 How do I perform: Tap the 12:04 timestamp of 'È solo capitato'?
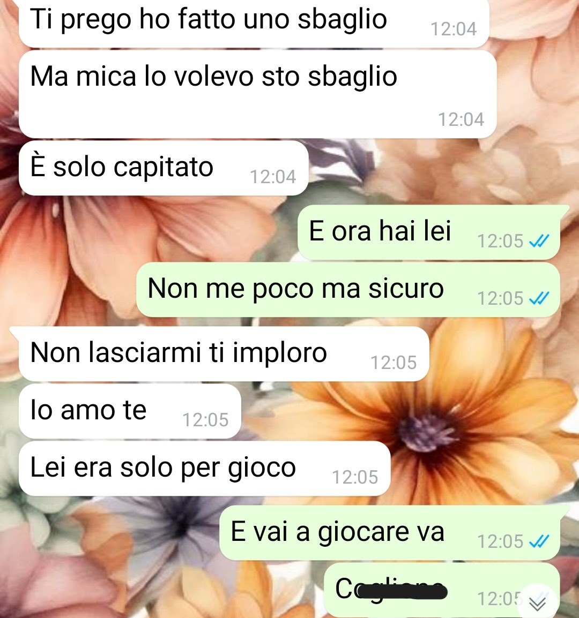273,177
